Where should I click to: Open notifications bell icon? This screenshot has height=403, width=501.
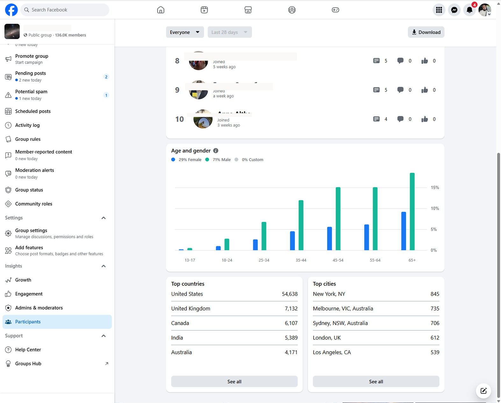coord(469,10)
